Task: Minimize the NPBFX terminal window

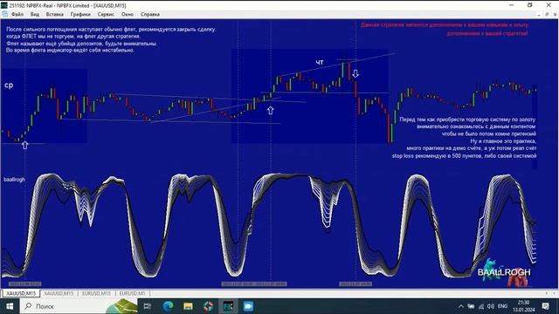Action: pyautogui.click(x=512, y=5)
